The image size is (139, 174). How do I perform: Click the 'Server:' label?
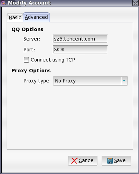(x=32, y=39)
